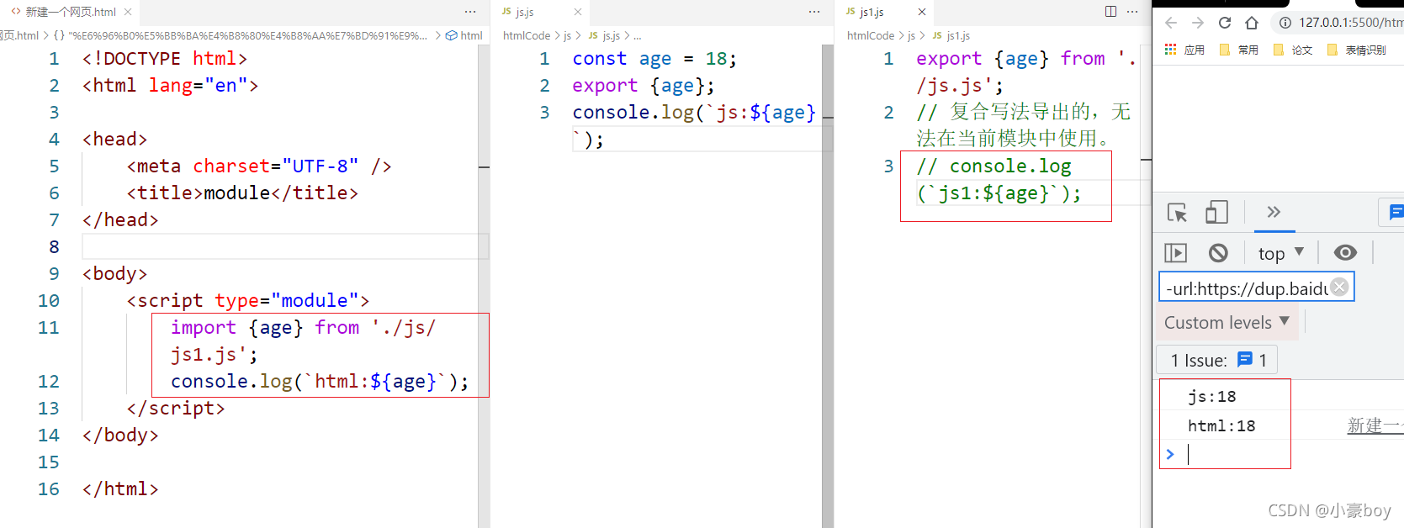Show more DevTools tabs

[1274, 212]
